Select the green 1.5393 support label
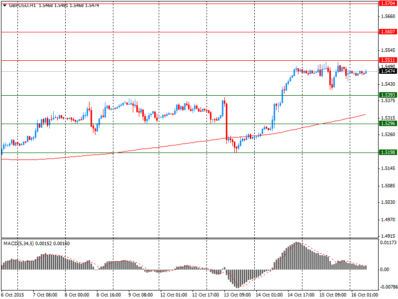The width and height of the screenshot is (398, 299). [x=388, y=95]
